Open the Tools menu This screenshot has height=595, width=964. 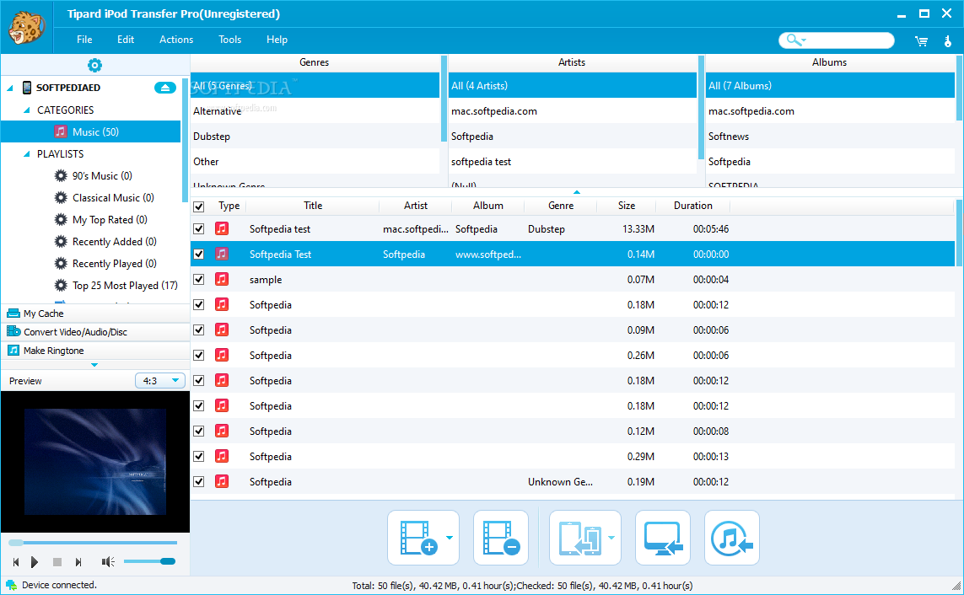pyautogui.click(x=230, y=40)
